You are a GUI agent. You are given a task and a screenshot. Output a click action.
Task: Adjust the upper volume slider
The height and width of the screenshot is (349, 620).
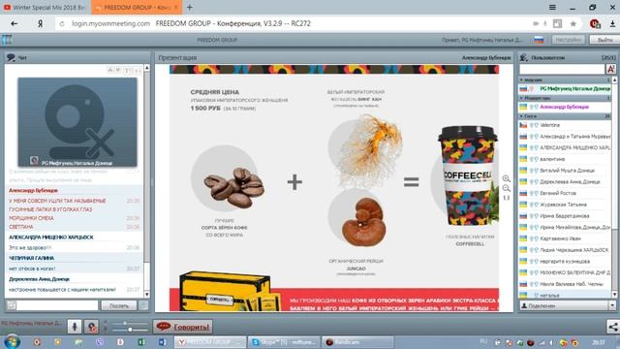click(125, 324)
